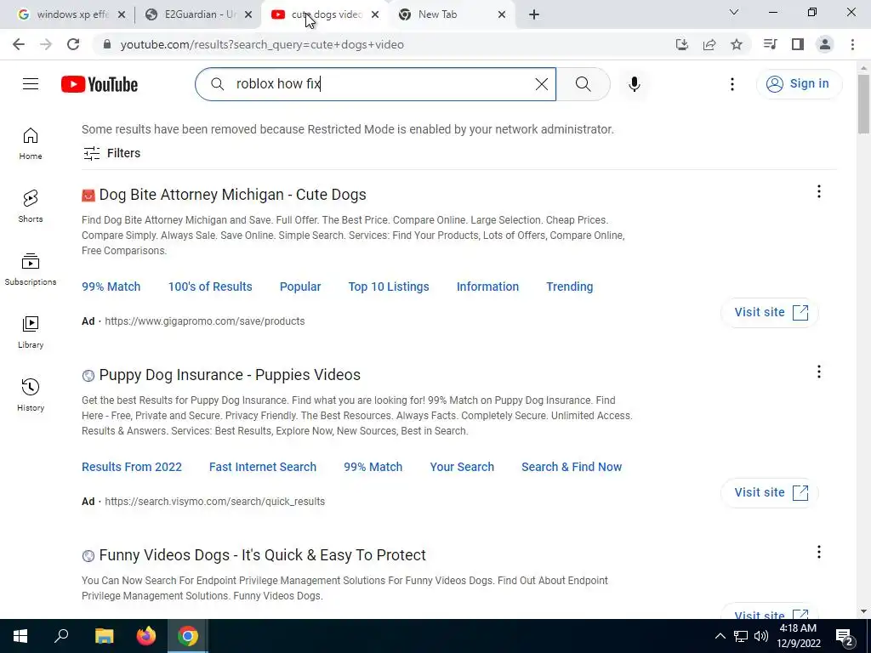Go back with the browser back arrow

tap(19, 44)
